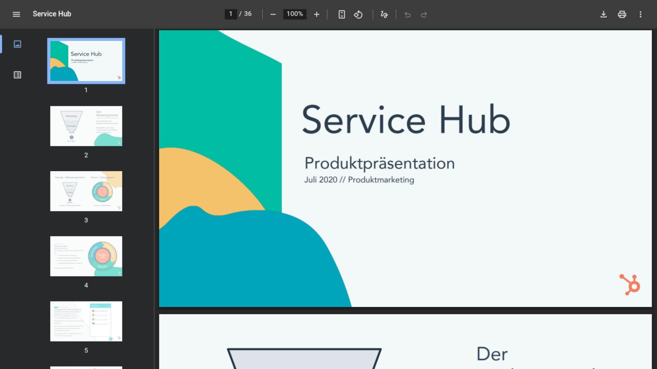The height and width of the screenshot is (369, 657).
Task: Open the marketing funnel slide 2
Action: coord(86,126)
